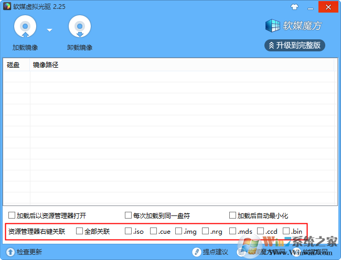The height and width of the screenshot is (260, 341).
Task: Click 升级到完整版 upgrade button
Action: tap(294, 46)
